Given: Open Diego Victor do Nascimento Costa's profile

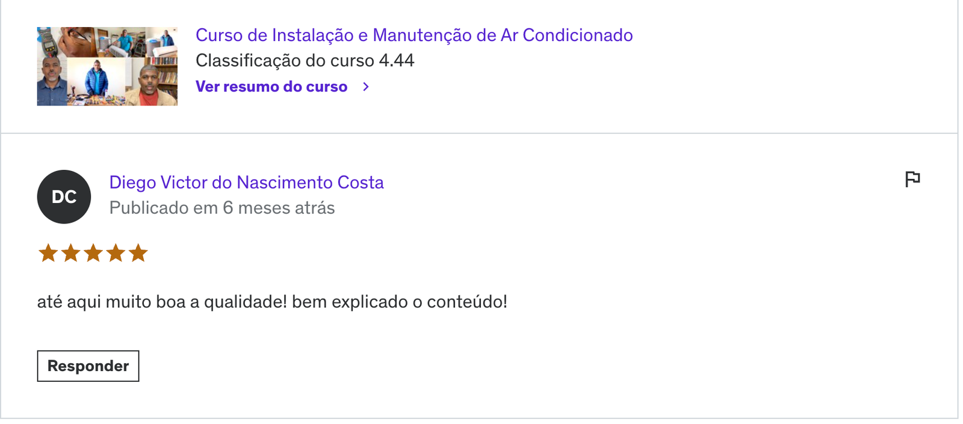Looking at the screenshot, I should coord(246,182).
